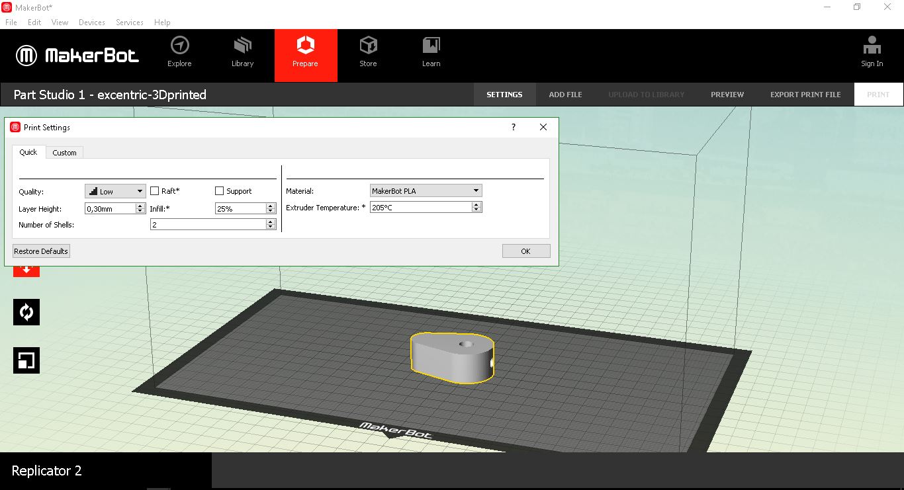Click EXPORT PRINT FILE button
The height and width of the screenshot is (490, 904).
click(x=805, y=95)
